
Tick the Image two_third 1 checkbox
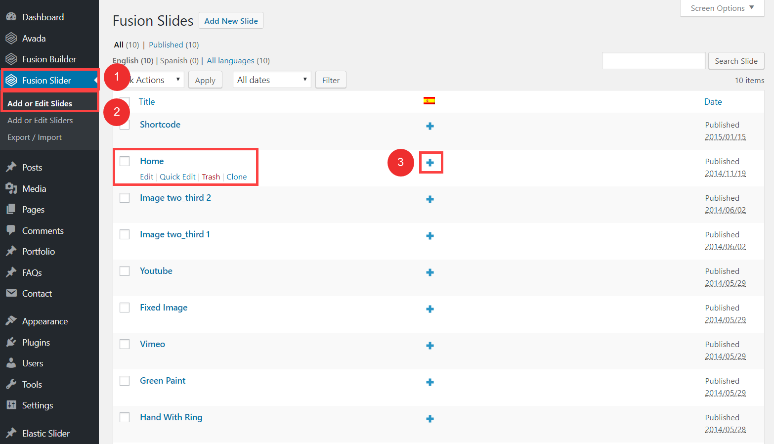pos(125,234)
